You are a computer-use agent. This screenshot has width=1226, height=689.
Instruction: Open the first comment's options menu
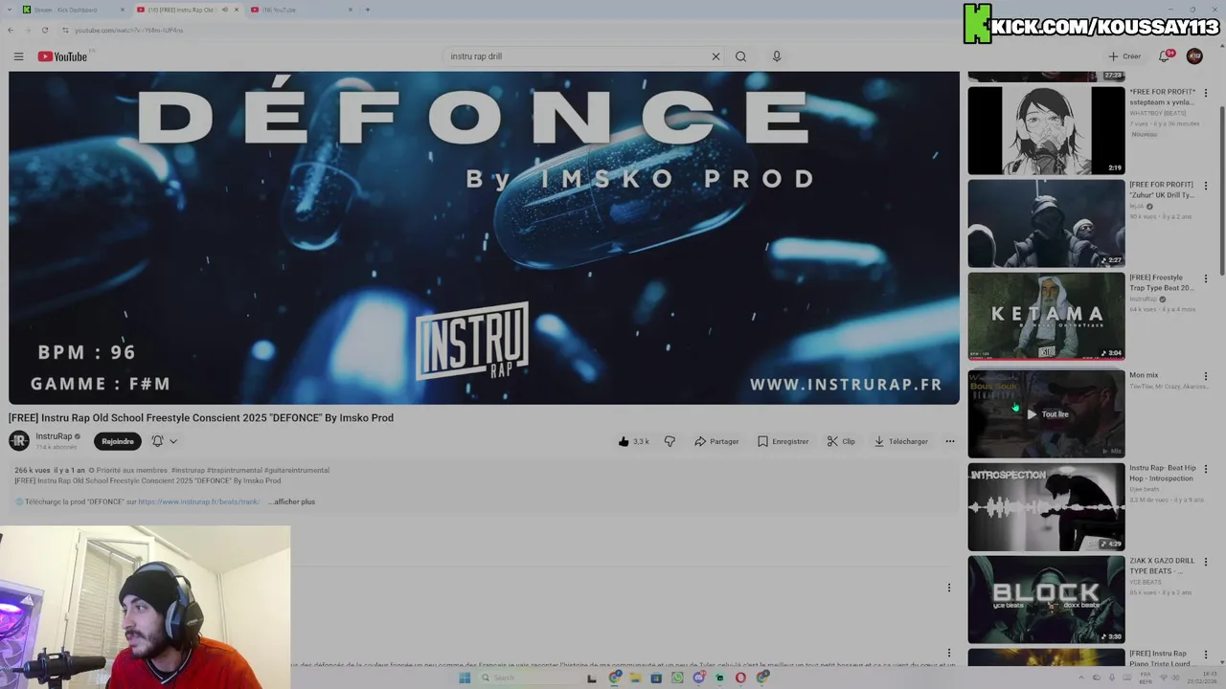point(949,588)
